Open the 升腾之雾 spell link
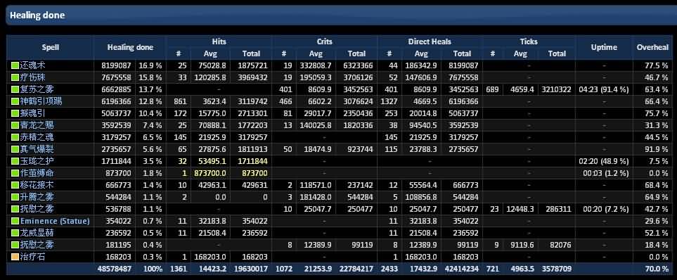The width and height of the screenshot is (677, 280). coord(37,197)
